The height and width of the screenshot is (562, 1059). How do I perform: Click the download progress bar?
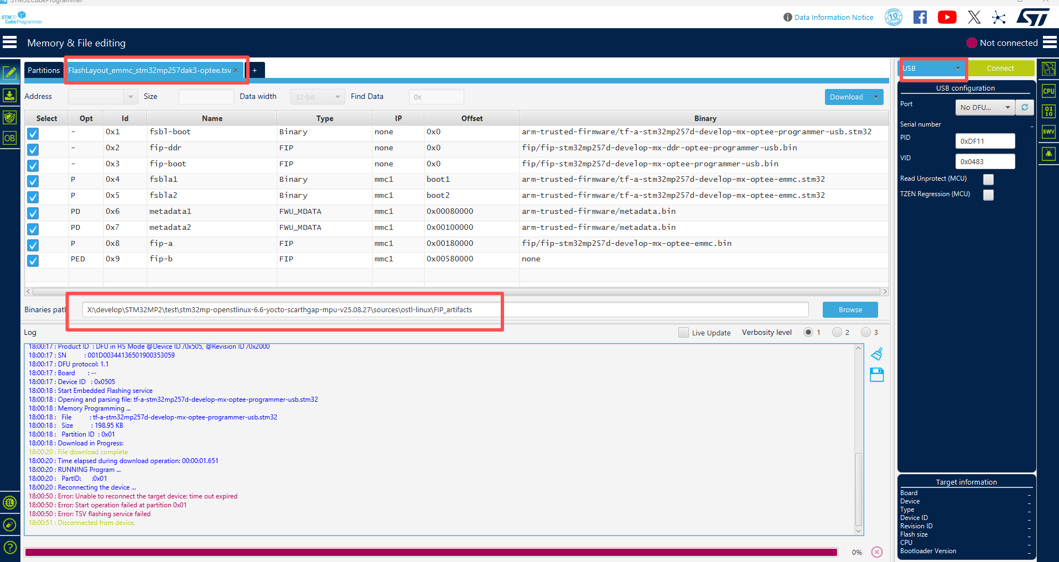point(431,552)
